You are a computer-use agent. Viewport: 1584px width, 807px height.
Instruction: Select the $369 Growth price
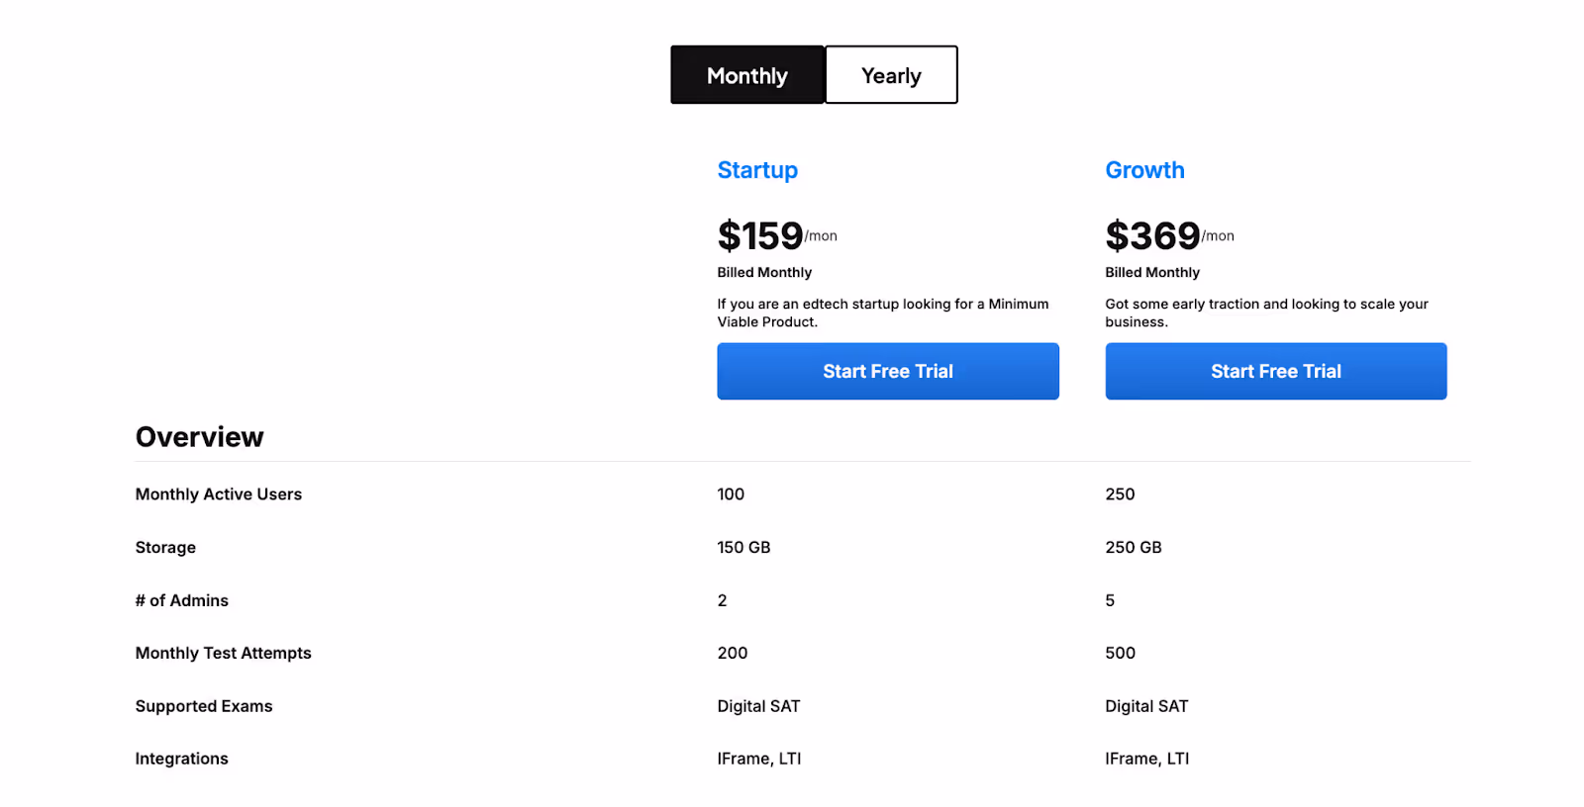pos(1152,235)
